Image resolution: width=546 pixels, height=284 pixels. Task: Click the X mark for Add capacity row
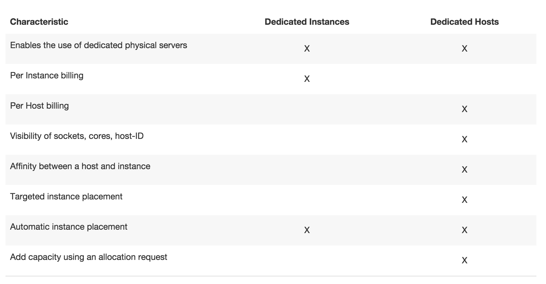(x=464, y=260)
